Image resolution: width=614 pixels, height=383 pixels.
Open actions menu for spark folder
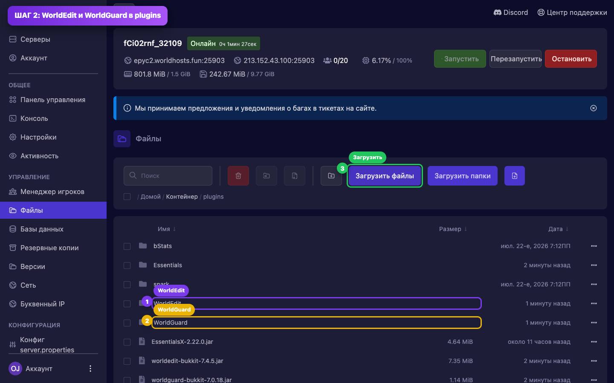tap(594, 284)
